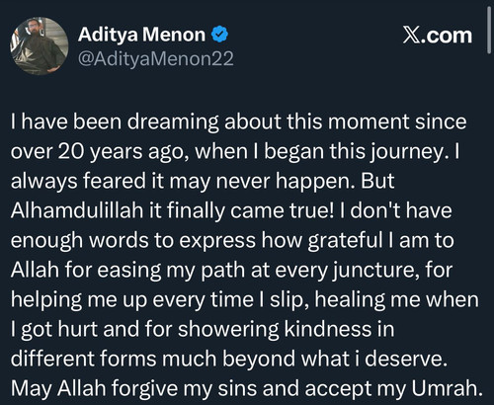Click the word "showering" in the post
The height and width of the screenshot is (405, 494).
228,329
